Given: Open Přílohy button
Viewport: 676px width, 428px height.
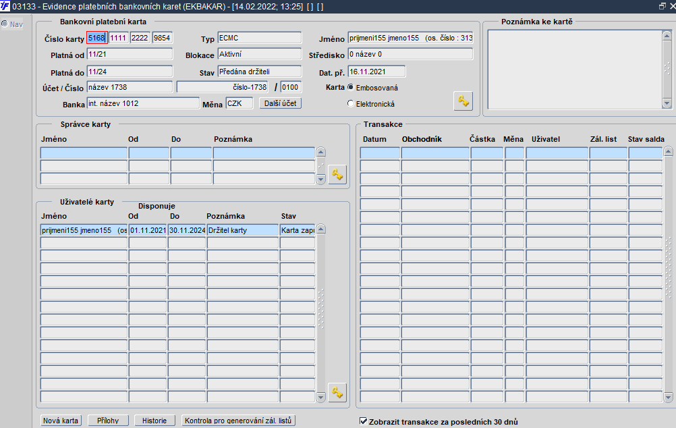Looking at the screenshot, I should (108, 420).
